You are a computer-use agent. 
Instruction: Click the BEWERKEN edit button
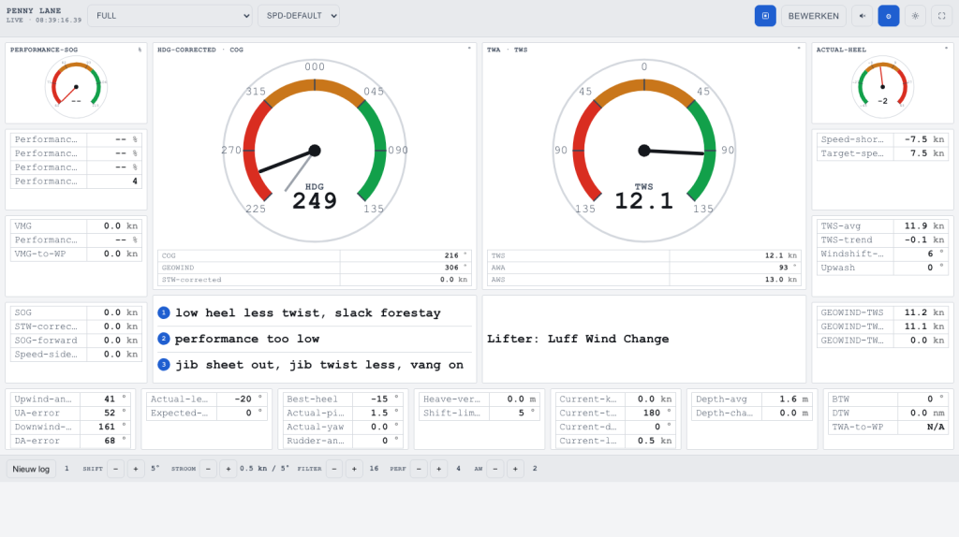coord(814,16)
